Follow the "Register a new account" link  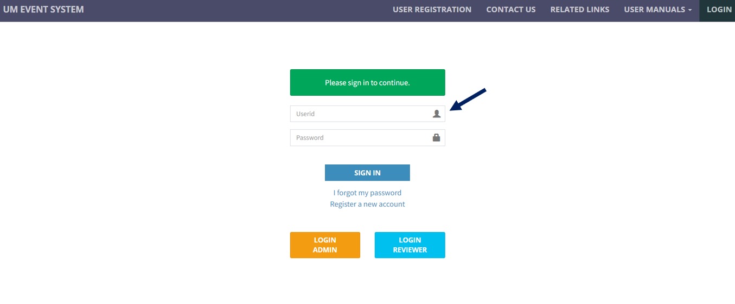[x=367, y=204]
